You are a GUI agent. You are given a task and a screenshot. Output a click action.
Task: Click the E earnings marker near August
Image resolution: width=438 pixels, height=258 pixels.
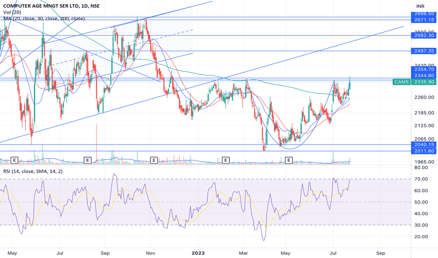coord(88,160)
